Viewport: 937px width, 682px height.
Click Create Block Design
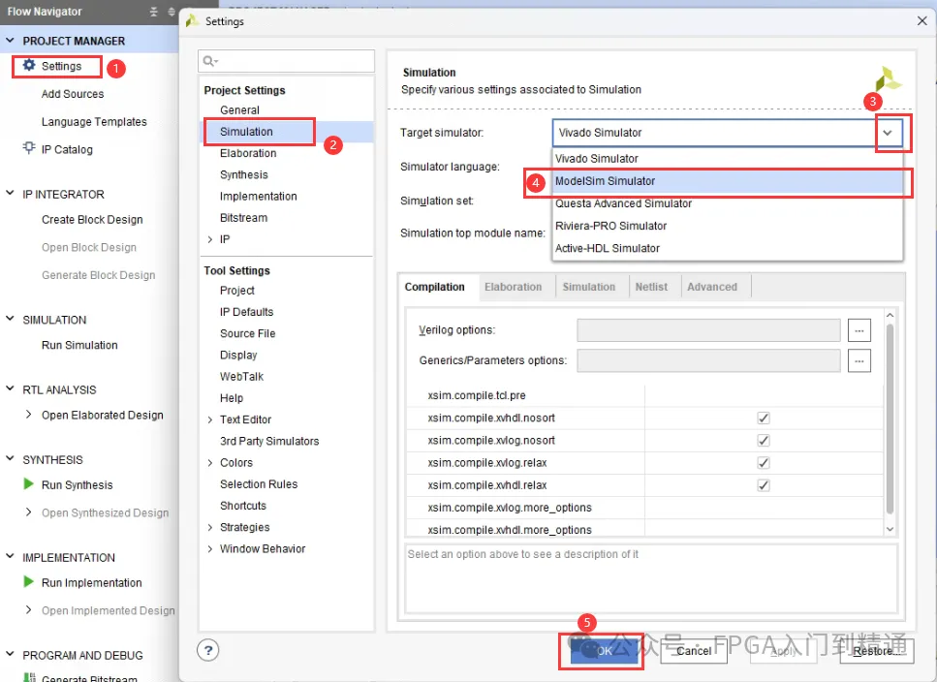click(92, 220)
